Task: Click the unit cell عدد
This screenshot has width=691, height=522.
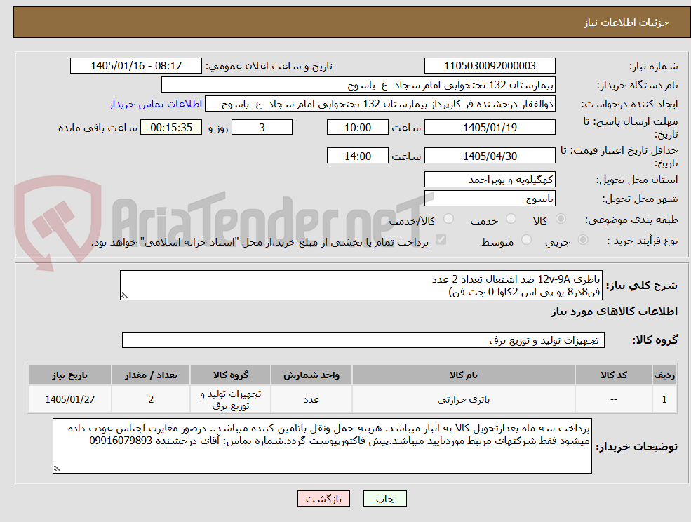Action: pyautogui.click(x=311, y=399)
